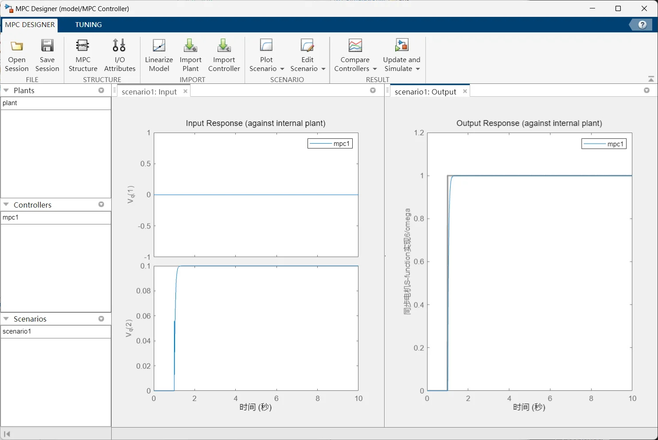Click the Linearize Model icon

pyautogui.click(x=159, y=46)
